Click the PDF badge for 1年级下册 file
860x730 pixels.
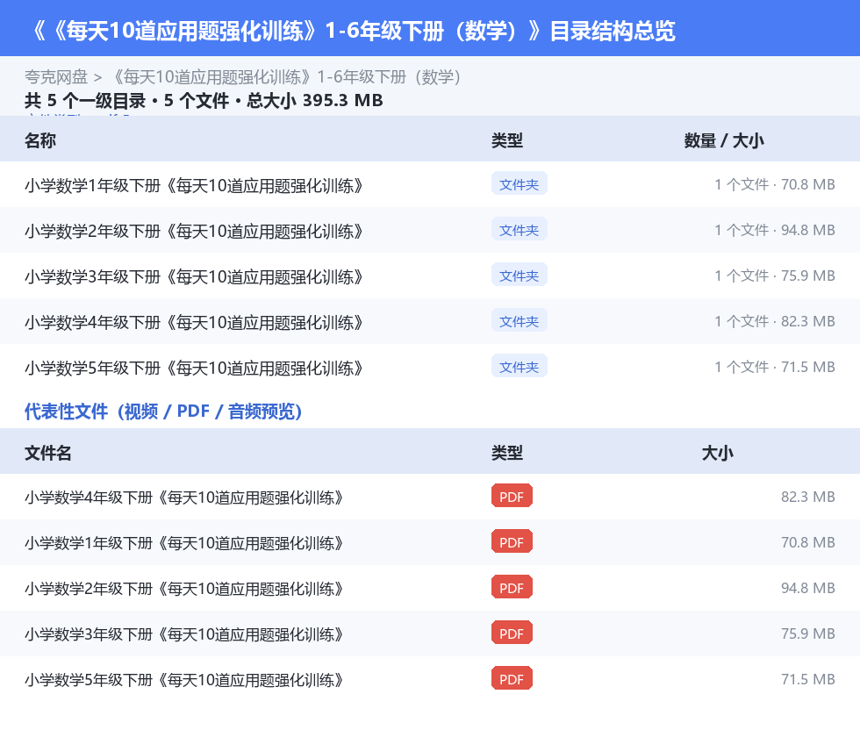[x=512, y=542]
